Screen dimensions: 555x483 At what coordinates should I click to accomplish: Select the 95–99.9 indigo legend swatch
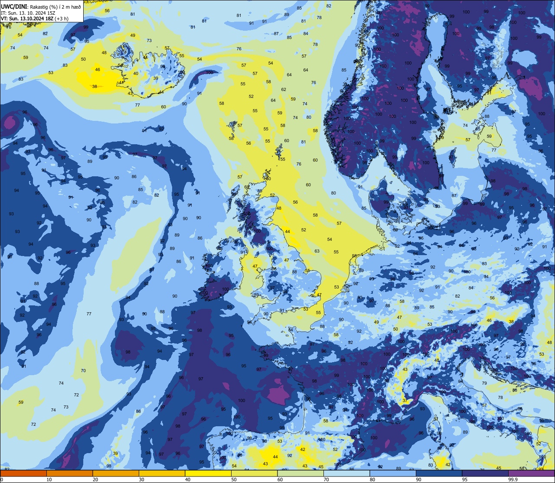(485, 473)
